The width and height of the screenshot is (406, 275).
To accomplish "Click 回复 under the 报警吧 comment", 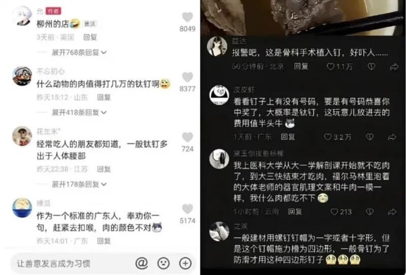I will [x=301, y=66].
